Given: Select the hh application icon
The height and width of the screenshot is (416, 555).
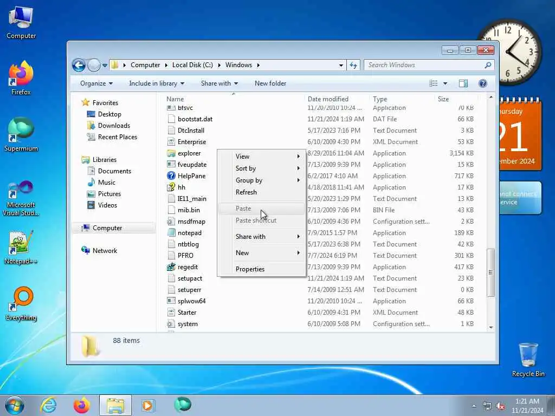Looking at the screenshot, I should coord(171,187).
